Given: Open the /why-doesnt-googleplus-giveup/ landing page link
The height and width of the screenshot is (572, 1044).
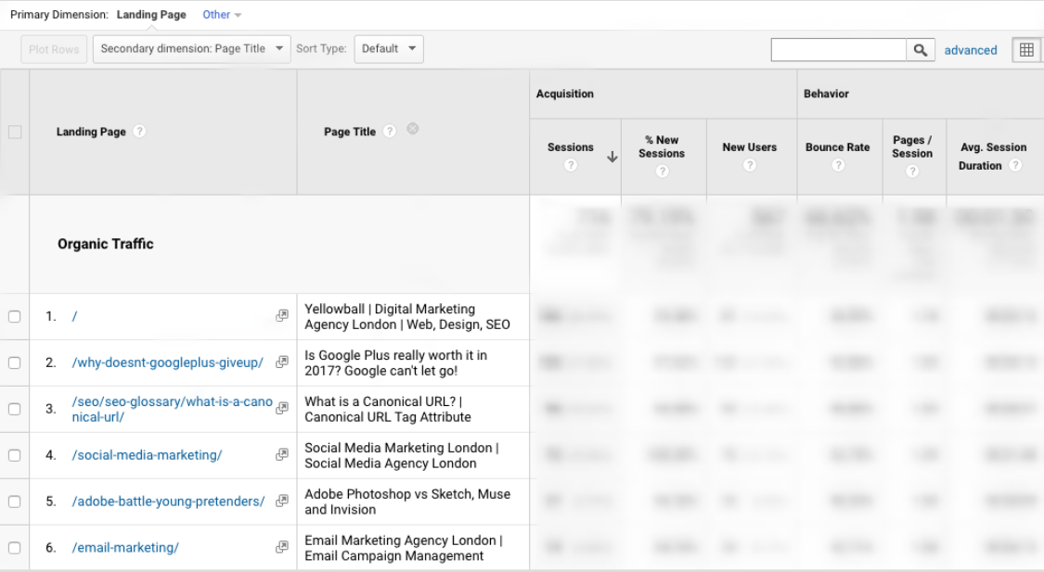Looking at the screenshot, I should (167, 362).
